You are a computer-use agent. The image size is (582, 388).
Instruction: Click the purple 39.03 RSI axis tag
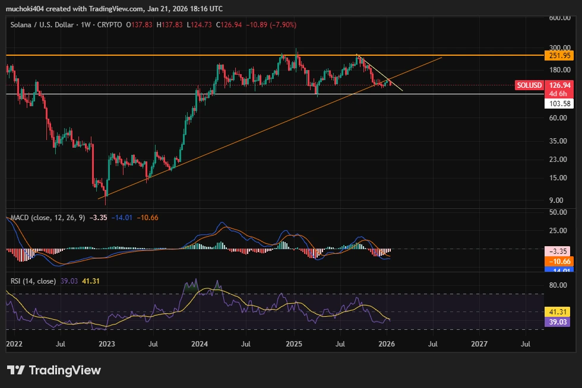pyautogui.click(x=559, y=321)
